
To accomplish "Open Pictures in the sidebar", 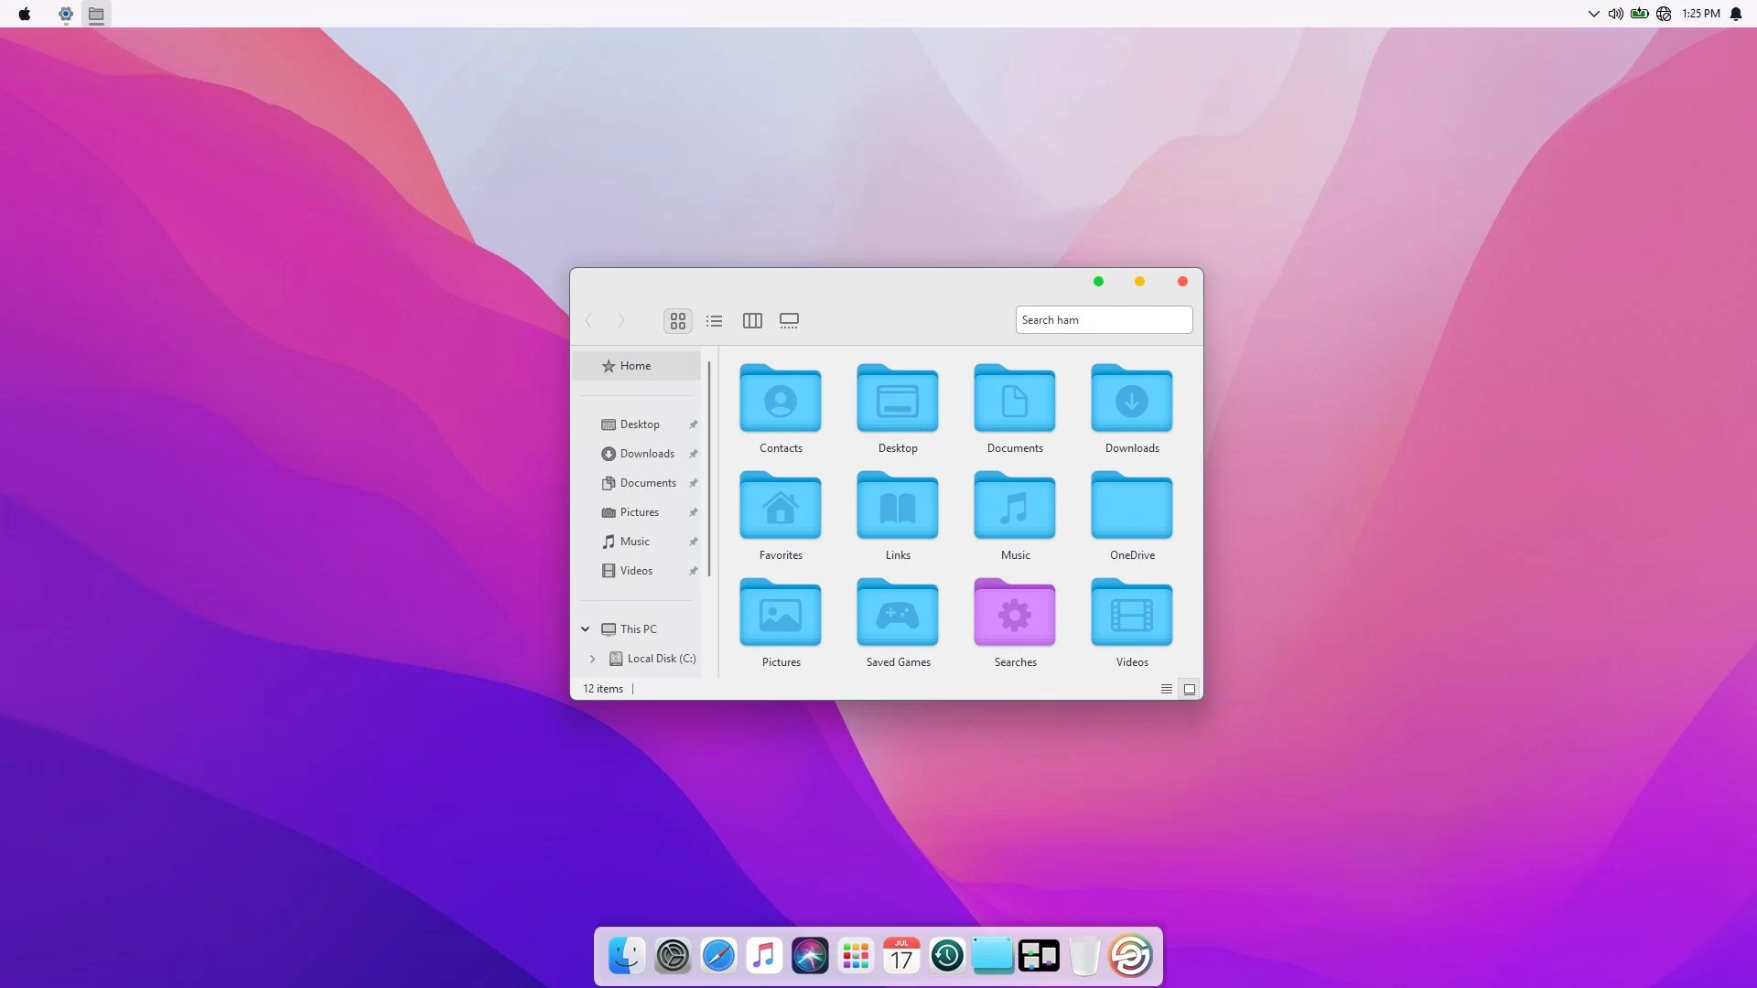I will (639, 512).
